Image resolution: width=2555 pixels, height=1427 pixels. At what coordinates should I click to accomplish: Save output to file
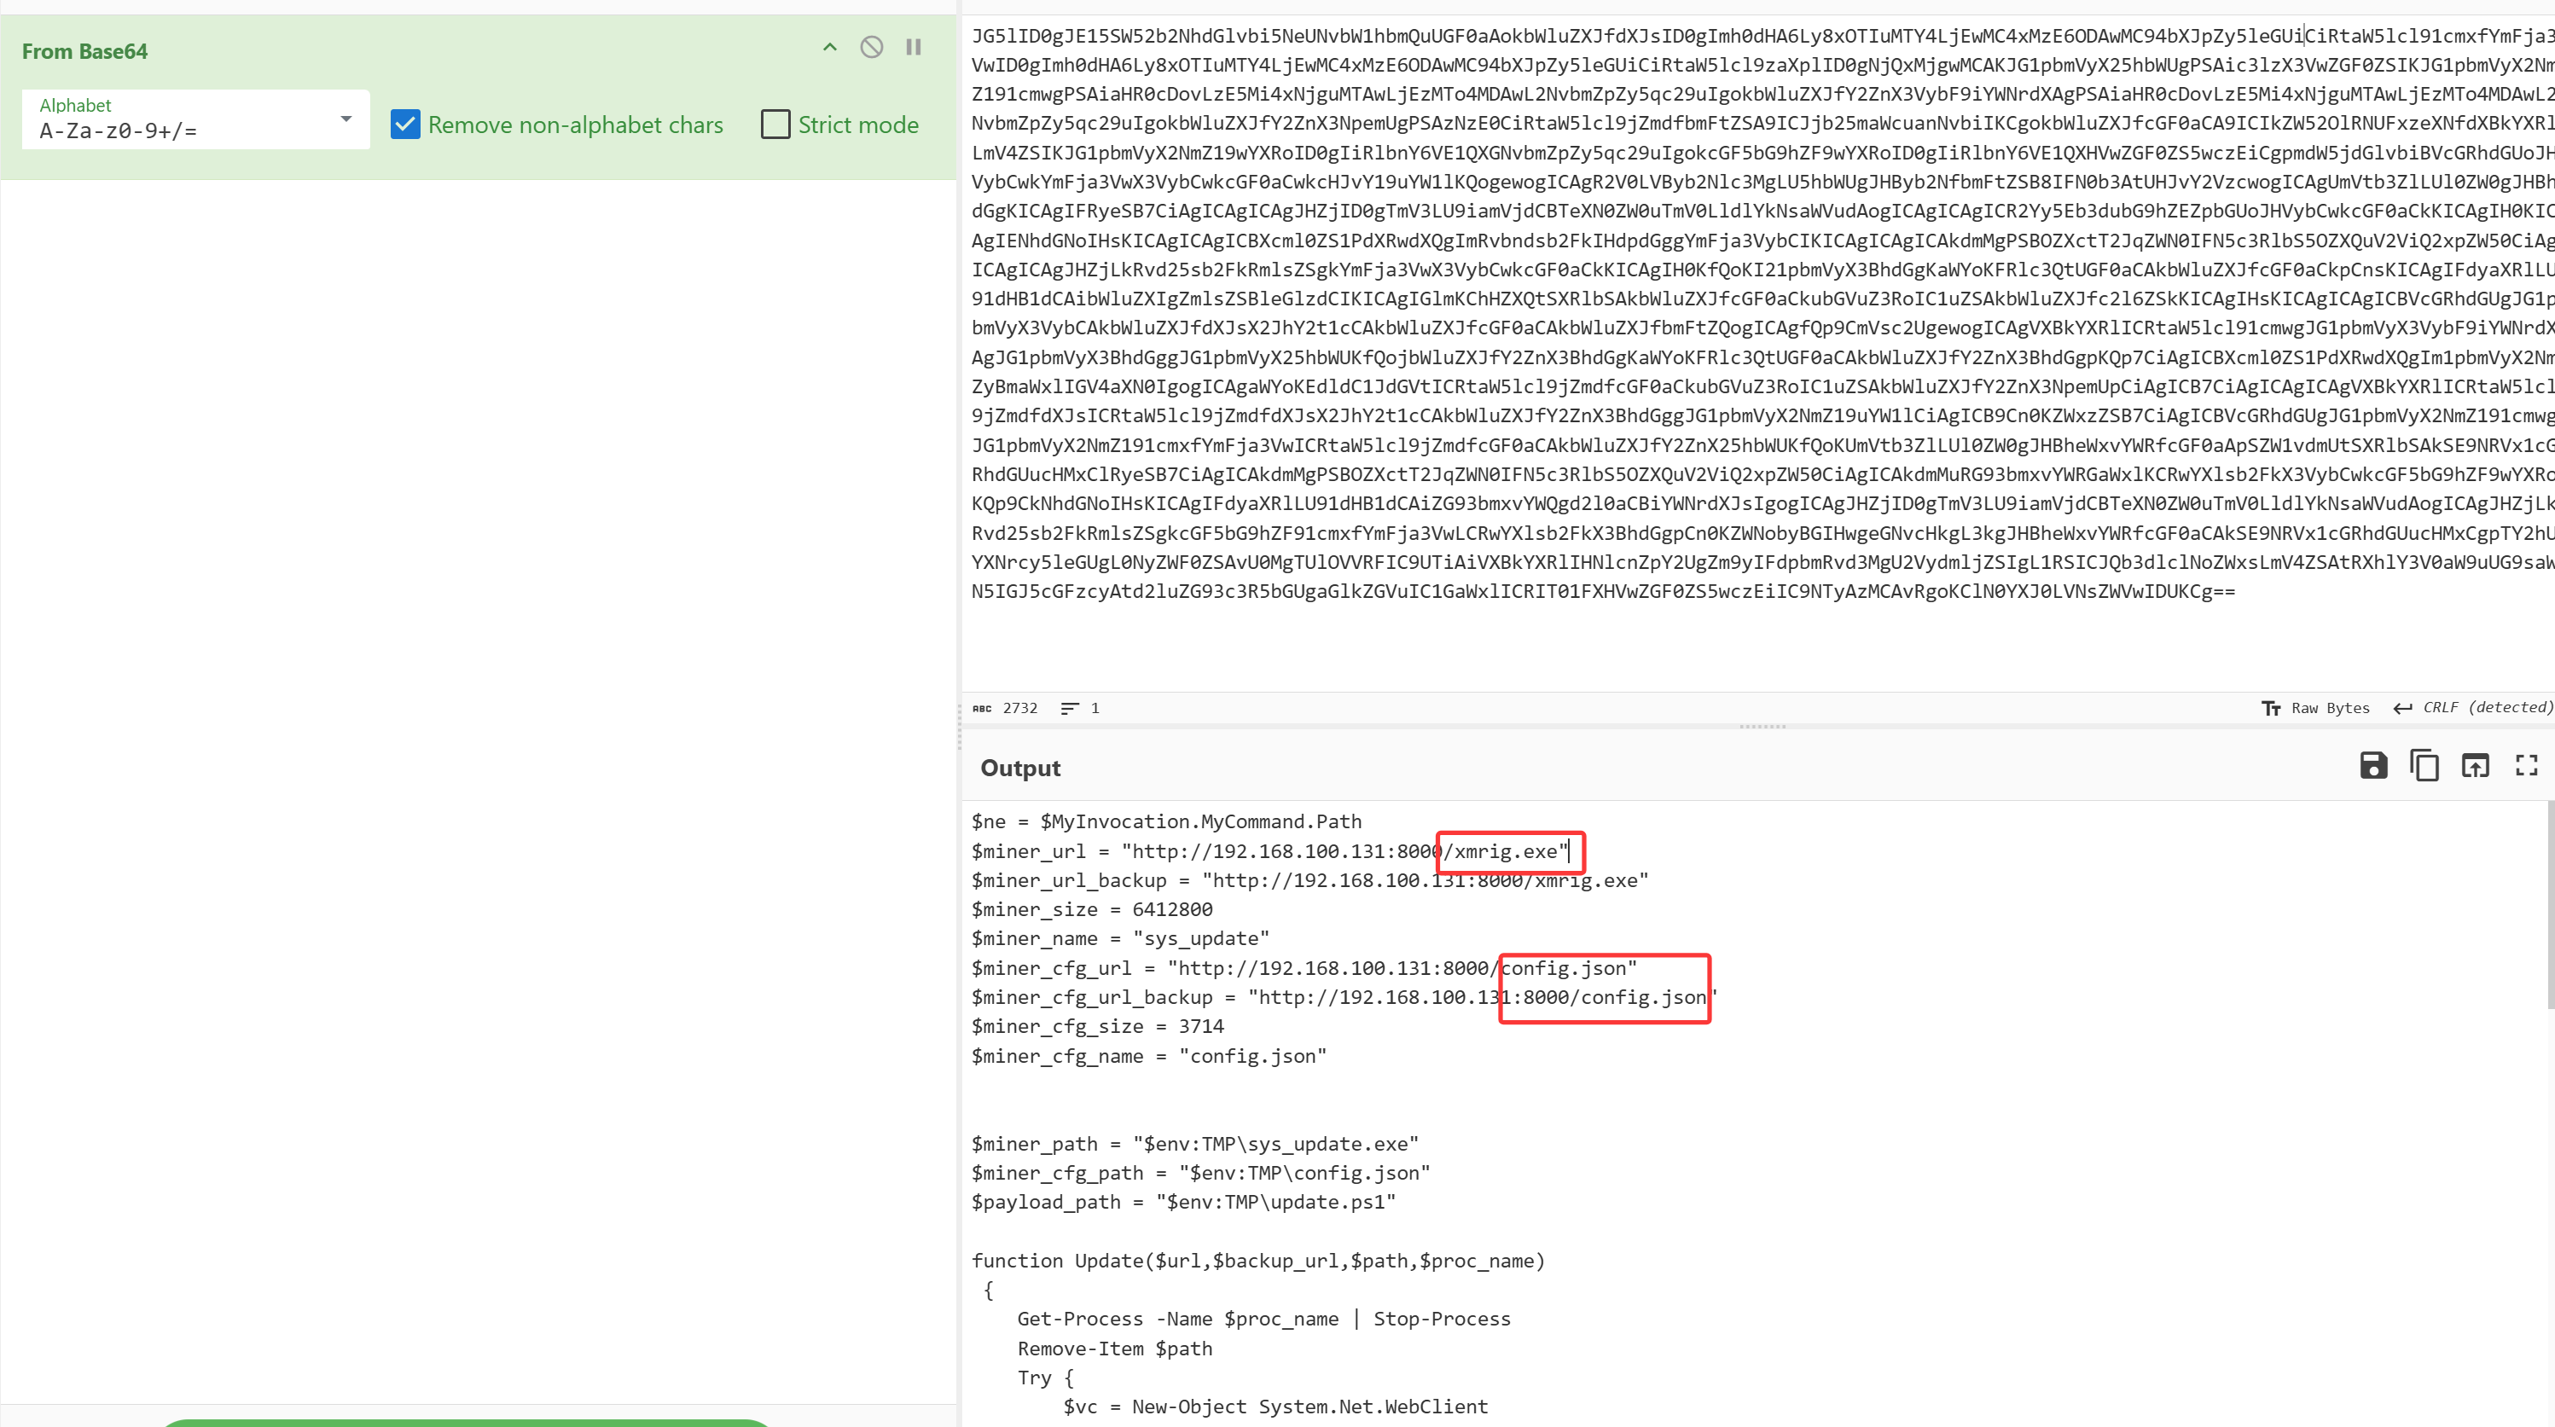(x=2372, y=766)
